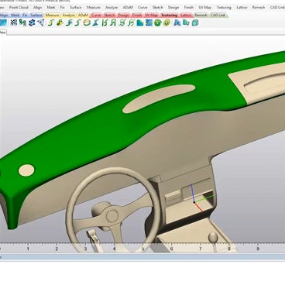The width and height of the screenshot is (285, 285).
Task: Switch to the green Remesh toolbar tab
Action: tap(201, 15)
